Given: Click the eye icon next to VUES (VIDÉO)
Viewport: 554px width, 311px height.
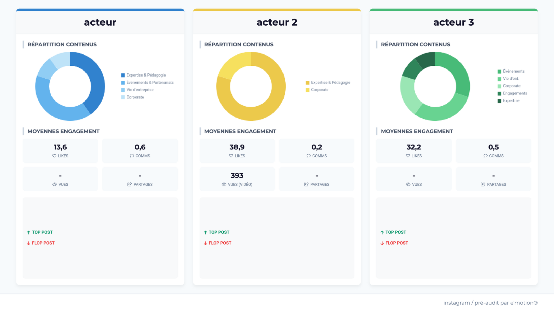Looking at the screenshot, I should click(224, 184).
